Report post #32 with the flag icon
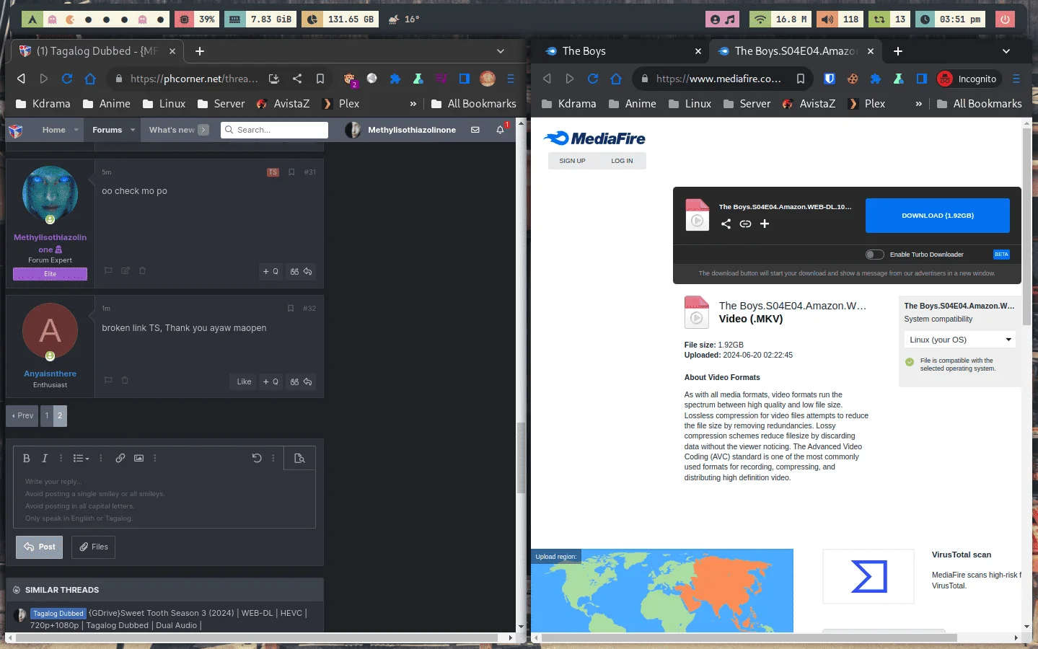Viewport: 1038px width, 649px height. coord(108,381)
